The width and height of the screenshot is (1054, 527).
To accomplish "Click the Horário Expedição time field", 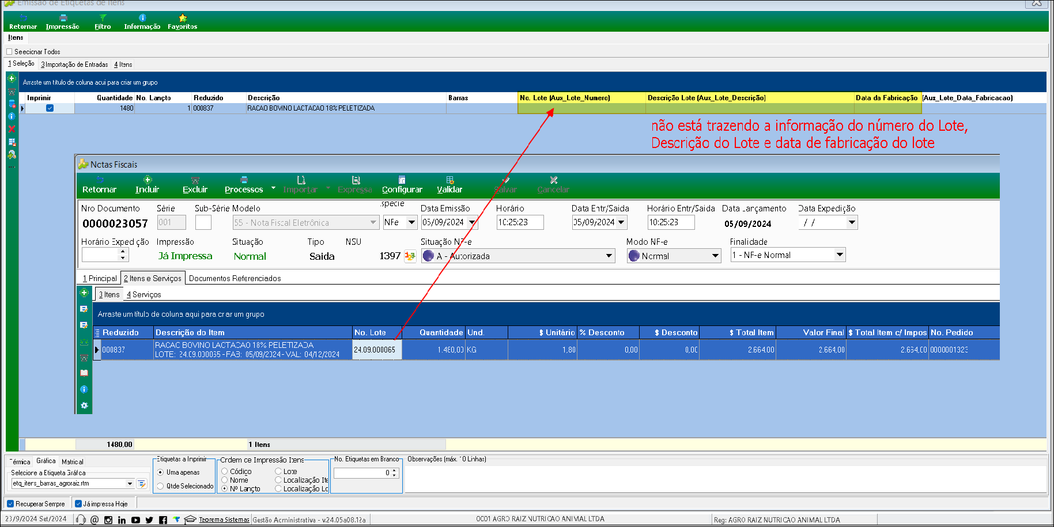I will pyautogui.click(x=100, y=255).
